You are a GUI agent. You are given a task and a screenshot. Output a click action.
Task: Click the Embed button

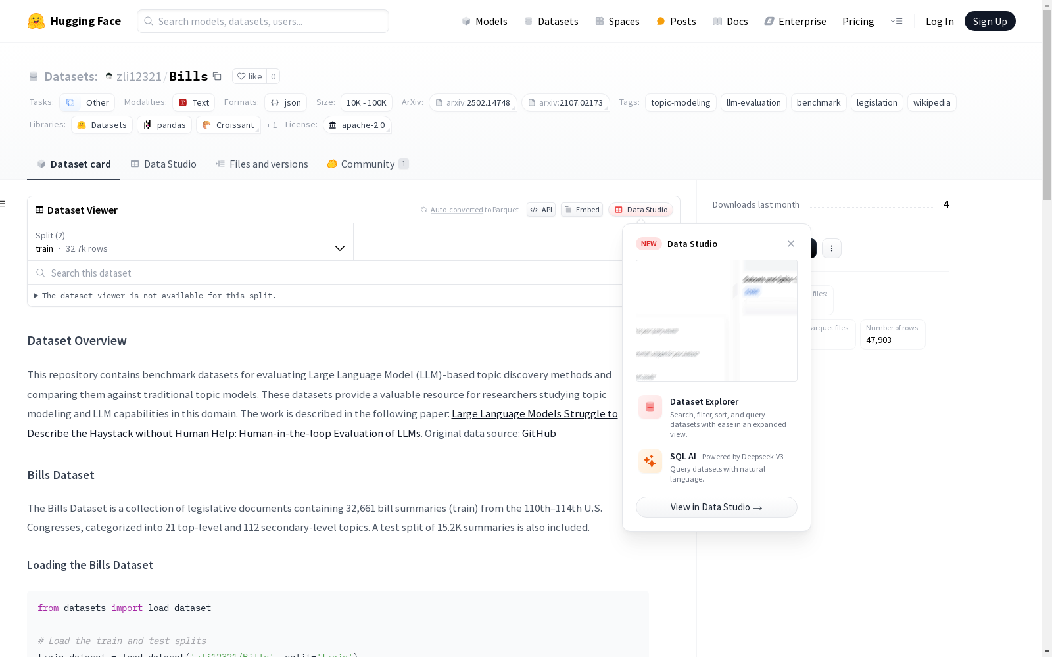tap(582, 210)
